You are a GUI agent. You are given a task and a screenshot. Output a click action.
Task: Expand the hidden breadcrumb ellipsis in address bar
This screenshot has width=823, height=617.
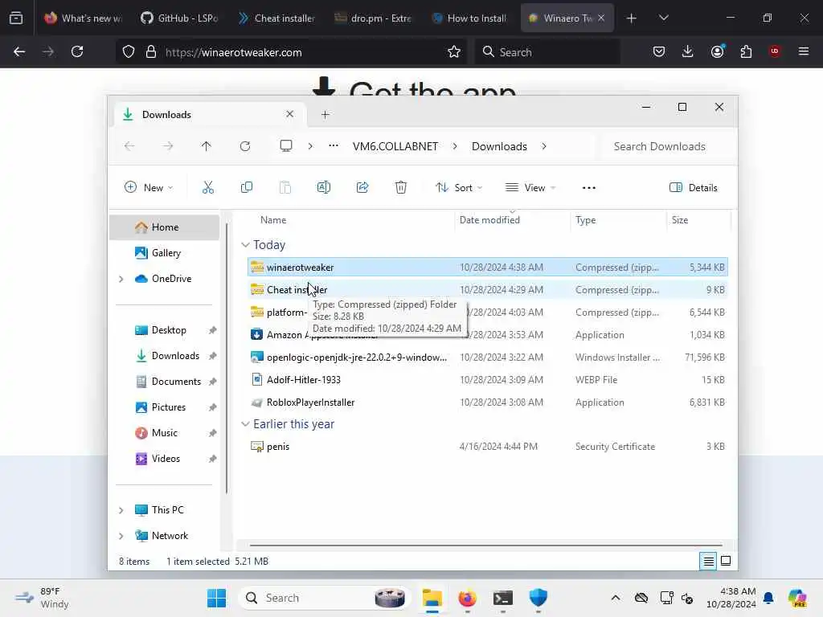click(x=334, y=146)
